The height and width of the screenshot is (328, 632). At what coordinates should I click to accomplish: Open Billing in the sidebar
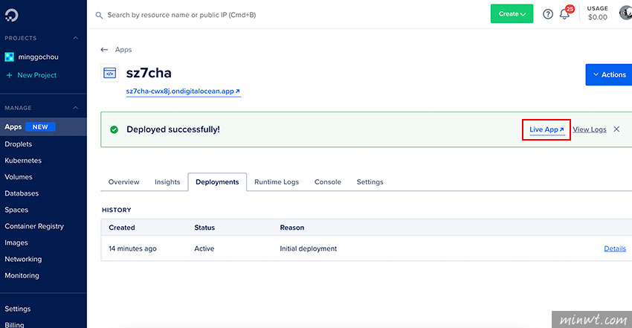coord(14,325)
